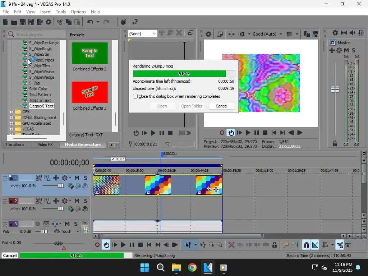Open the Touch automation mode dropdown
368x276 pixels.
(x=78, y=231)
